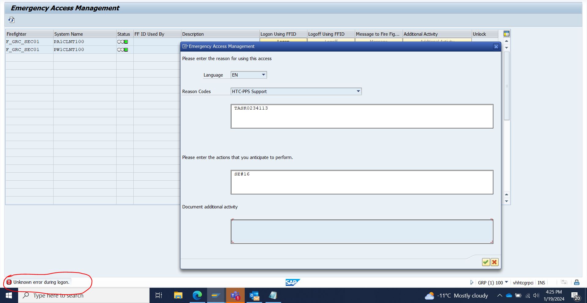The width and height of the screenshot is (587, 303).
Task: Click the anticipated actions box containing SE#16
Action: pyautogui.click(x=362, y=182)
